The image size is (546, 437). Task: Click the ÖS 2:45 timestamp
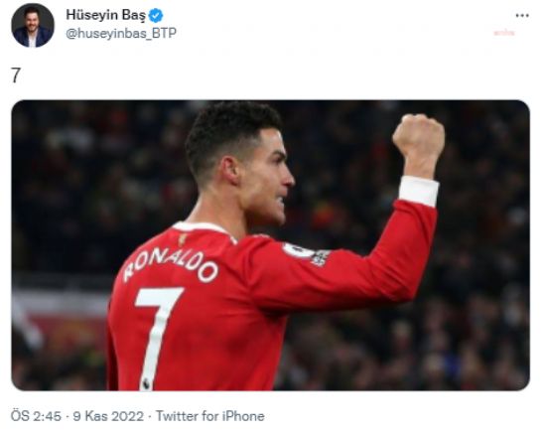[x=36, y=416]
